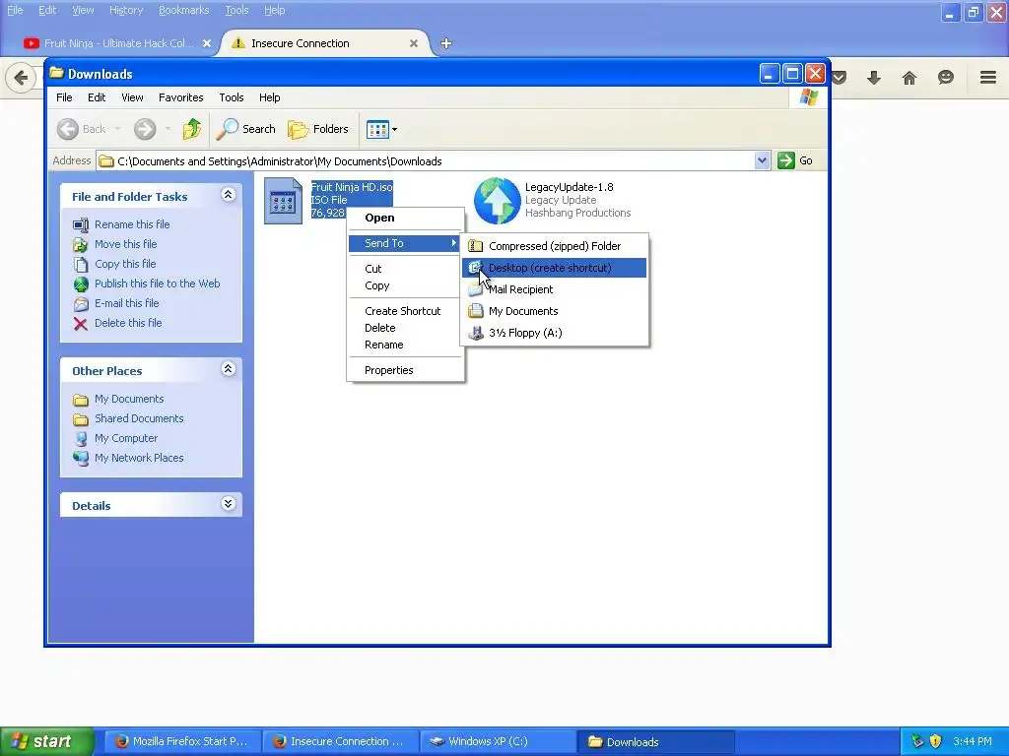Open My Computer in Other Places
The width and height of the screenshot is (1009, 756).
tap(126, 438)
